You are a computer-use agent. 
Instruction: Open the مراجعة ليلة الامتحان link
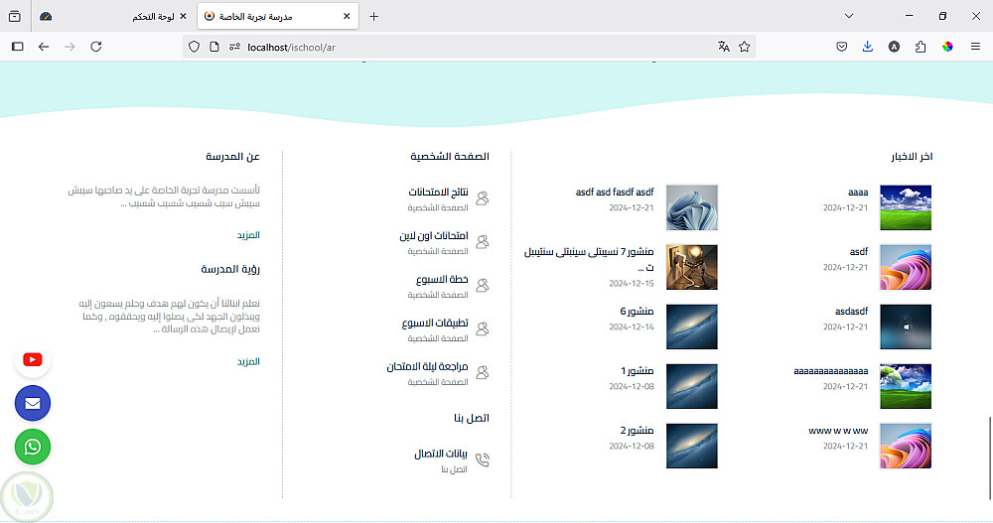click(427, 367)
